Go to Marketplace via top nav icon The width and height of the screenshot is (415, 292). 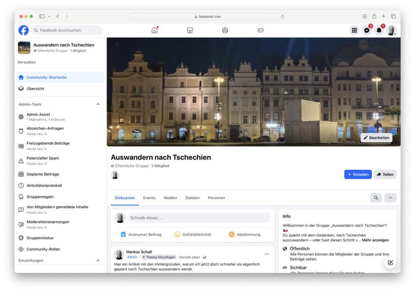pos(190,30)
